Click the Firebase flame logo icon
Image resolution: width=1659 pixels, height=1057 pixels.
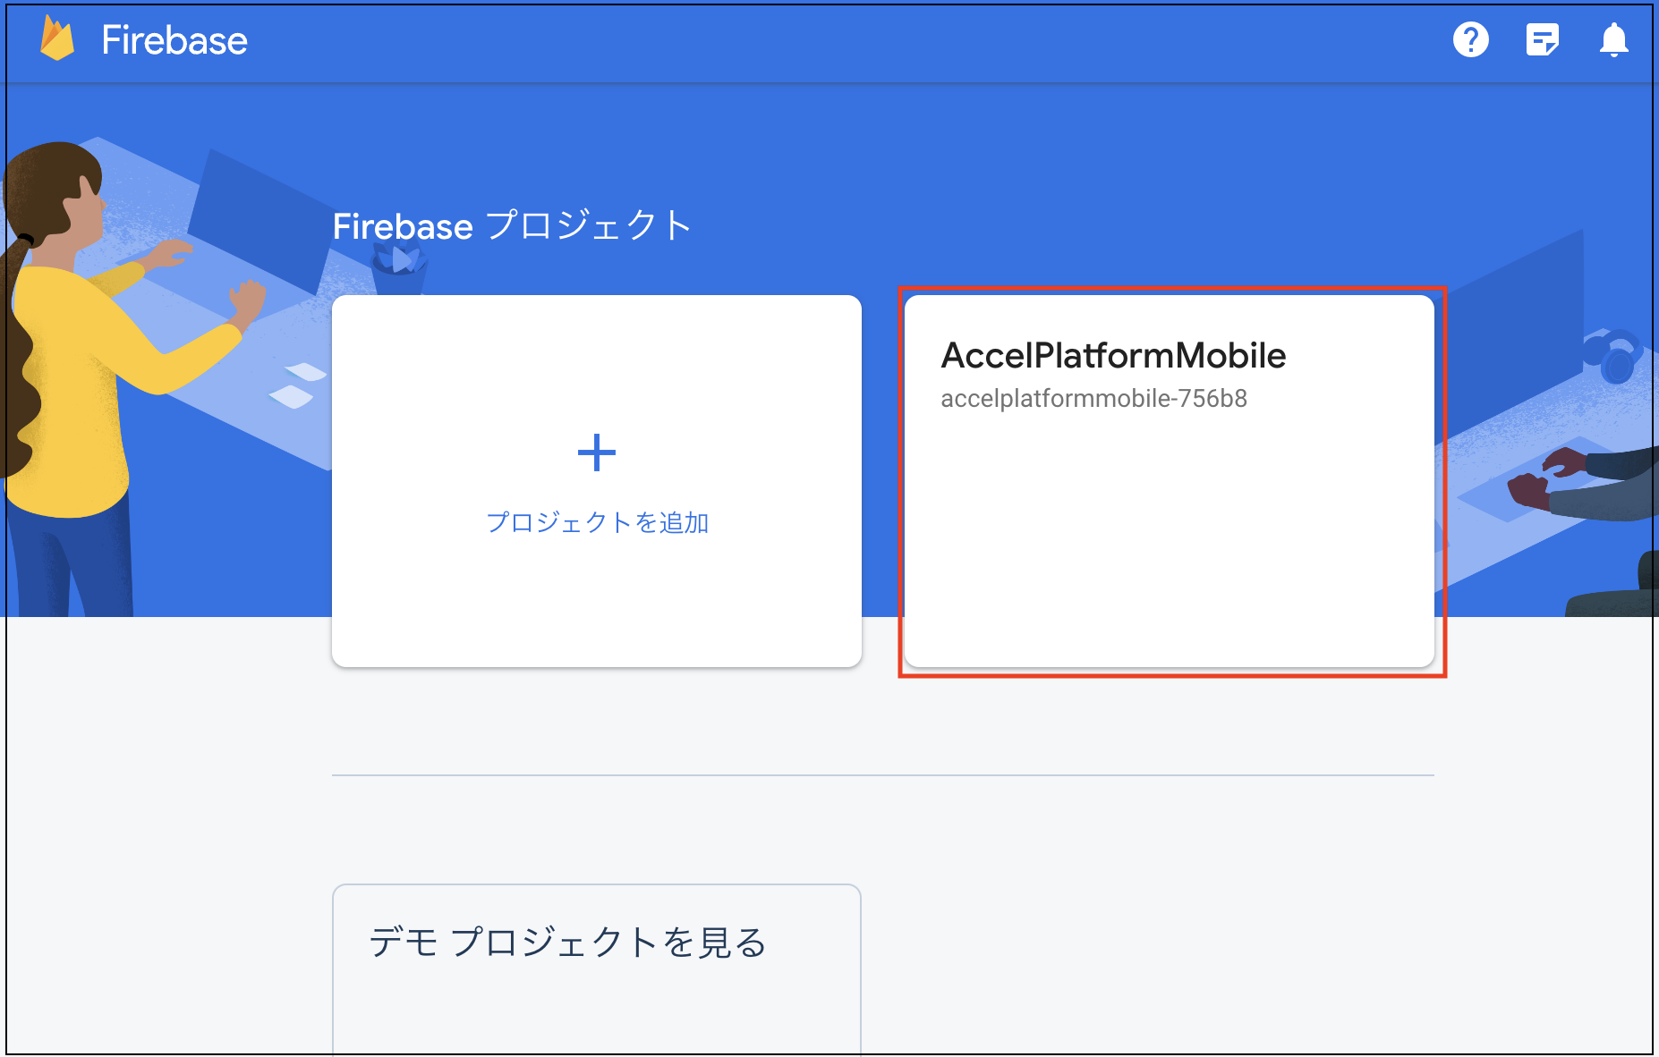pos(57,39)
